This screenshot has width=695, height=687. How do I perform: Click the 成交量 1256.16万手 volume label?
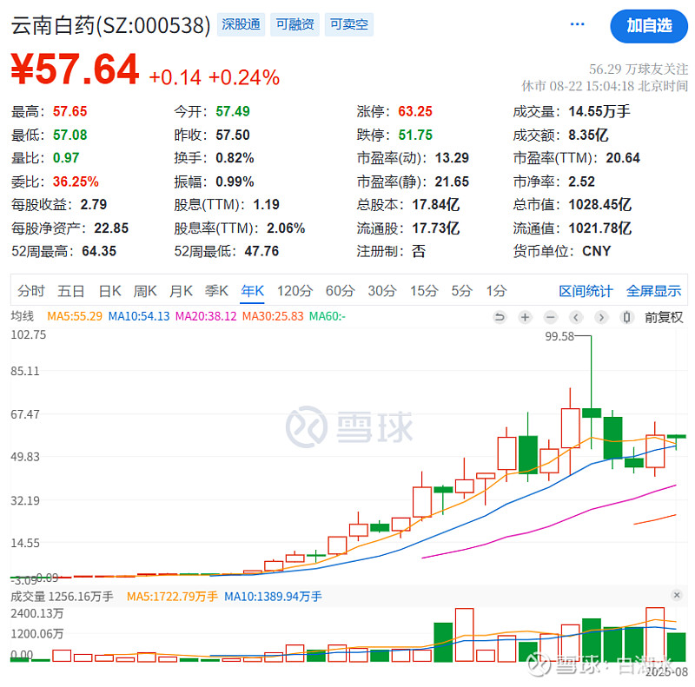pyautogui.click(x=62, y=597)
